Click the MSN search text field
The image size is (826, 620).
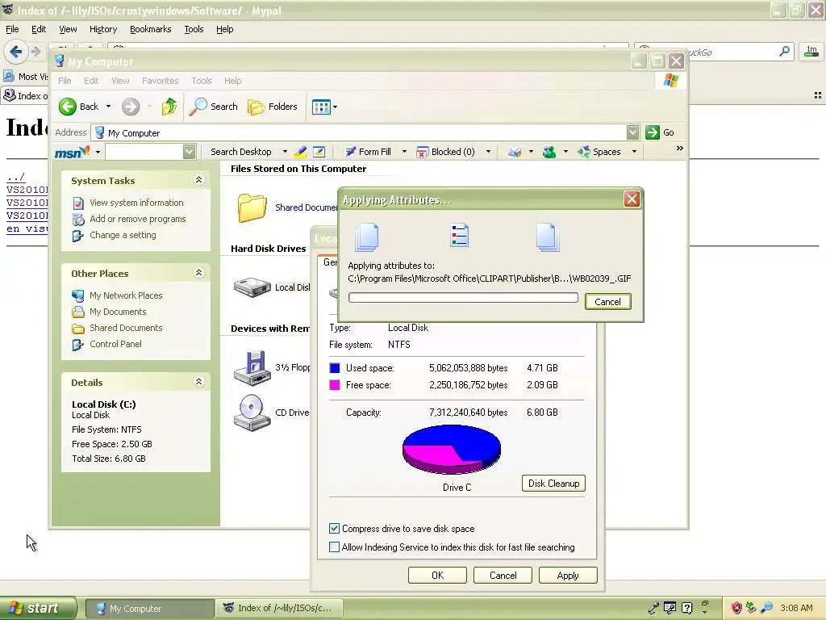pyautogui.click(x=144, y=152)
